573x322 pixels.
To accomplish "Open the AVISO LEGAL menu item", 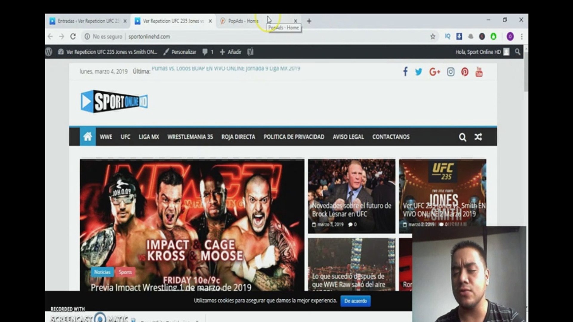I will [348, 137].
